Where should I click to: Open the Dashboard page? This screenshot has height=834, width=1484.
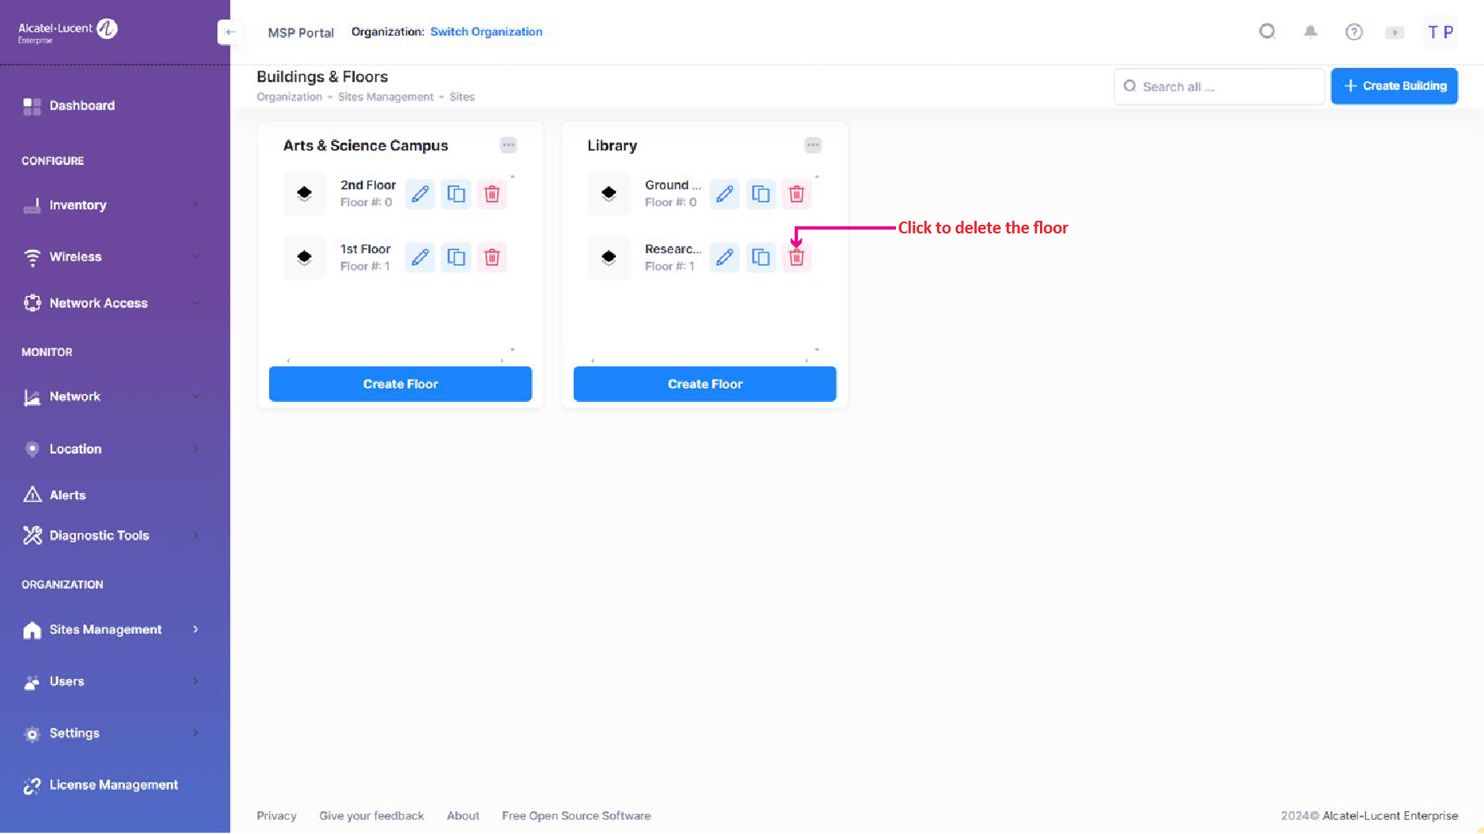point(82,105)
